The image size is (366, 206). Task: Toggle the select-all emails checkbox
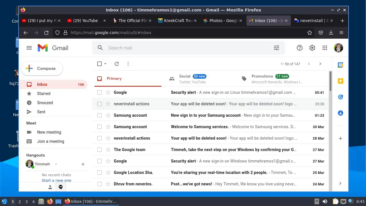[x=100, y=64]
